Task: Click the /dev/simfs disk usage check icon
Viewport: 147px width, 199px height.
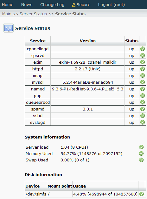Action: [142, 194]
